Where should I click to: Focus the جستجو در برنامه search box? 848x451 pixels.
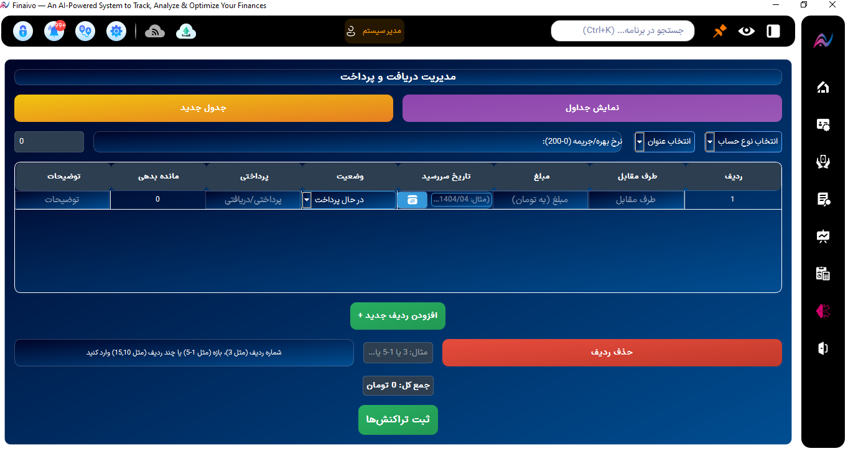tap(623, 30)
